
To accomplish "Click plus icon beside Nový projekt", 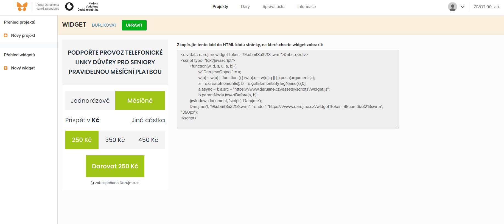I will point(5,35).
